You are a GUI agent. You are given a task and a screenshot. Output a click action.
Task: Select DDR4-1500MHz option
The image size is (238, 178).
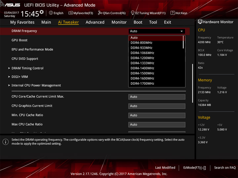pos(156,73)
